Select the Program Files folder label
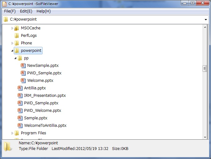211x159 pixels. [33, 133]
